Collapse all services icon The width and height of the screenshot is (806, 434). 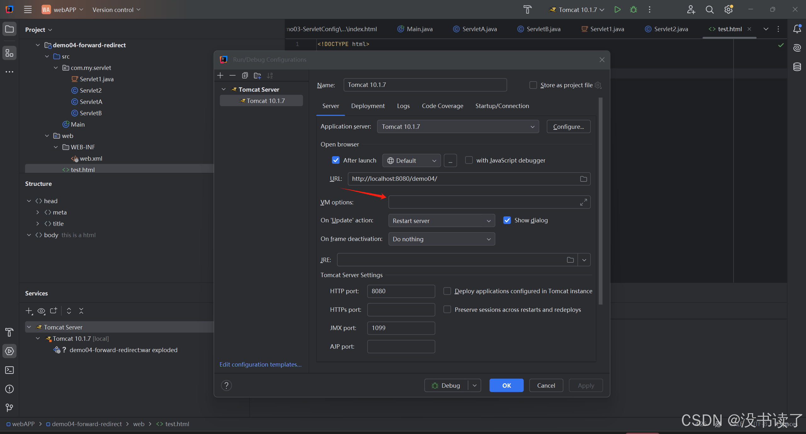click(81, 311)
